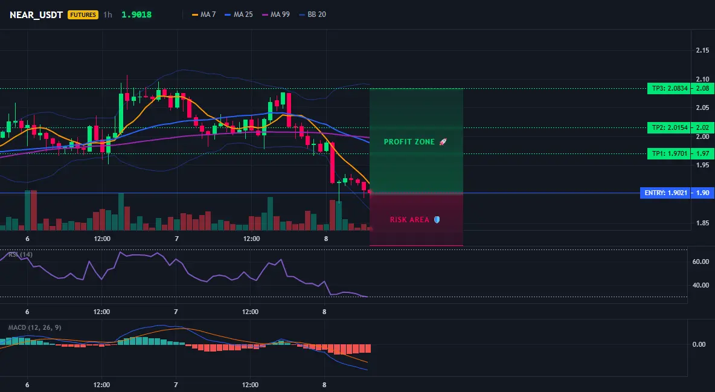The image size is (715, 392).
Task: Click the TP2: 2.0154 price label
Action: tap(669, 128)
